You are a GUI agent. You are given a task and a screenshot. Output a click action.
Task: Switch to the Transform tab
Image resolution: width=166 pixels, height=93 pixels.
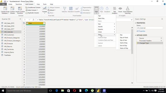[19, 4]
